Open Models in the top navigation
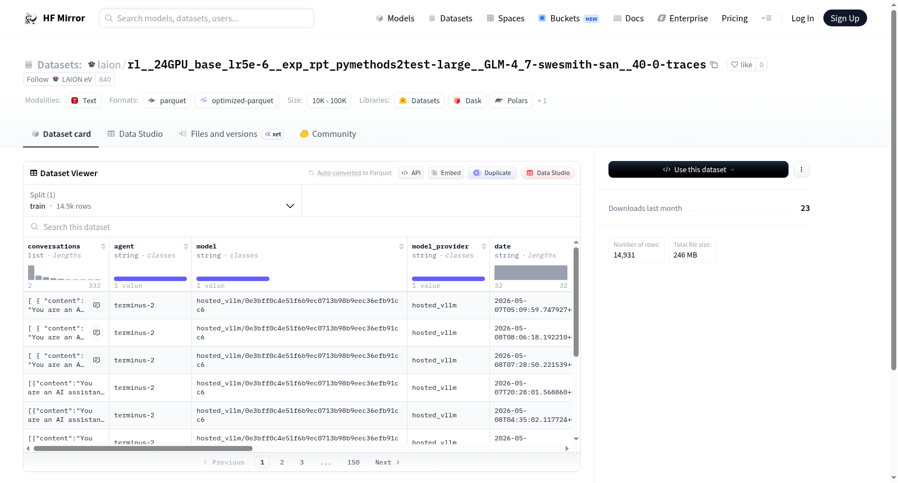Image resolution: width=898 pixels, height=483 pixels. pyautogui.click(x=395, y=18)
